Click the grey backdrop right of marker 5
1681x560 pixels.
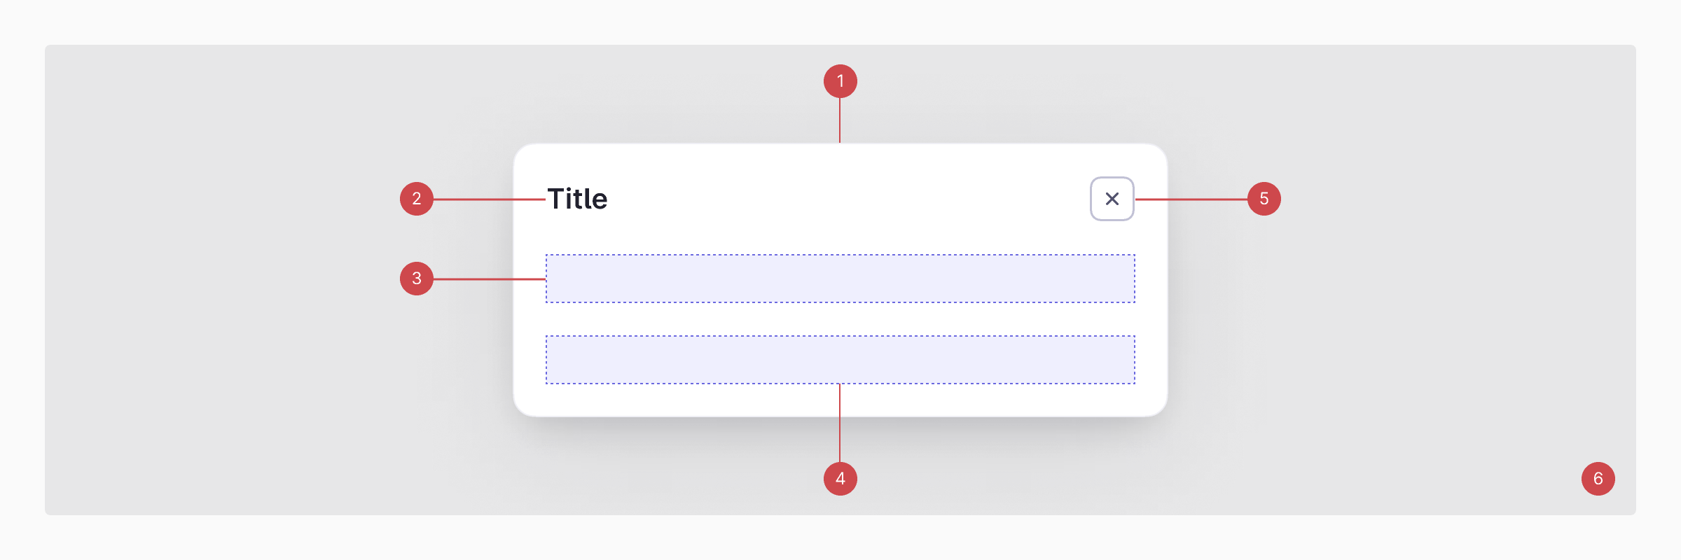tap(1436, 199)
